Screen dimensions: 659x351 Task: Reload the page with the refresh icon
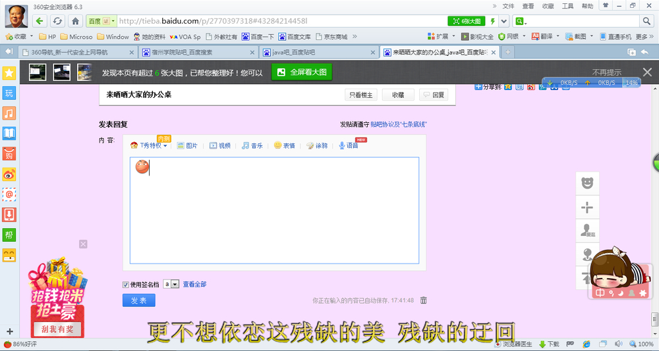tap(57, 21)
